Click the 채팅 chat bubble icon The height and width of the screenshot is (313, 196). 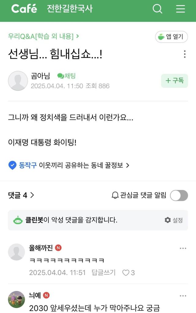(x=61, y=76)
